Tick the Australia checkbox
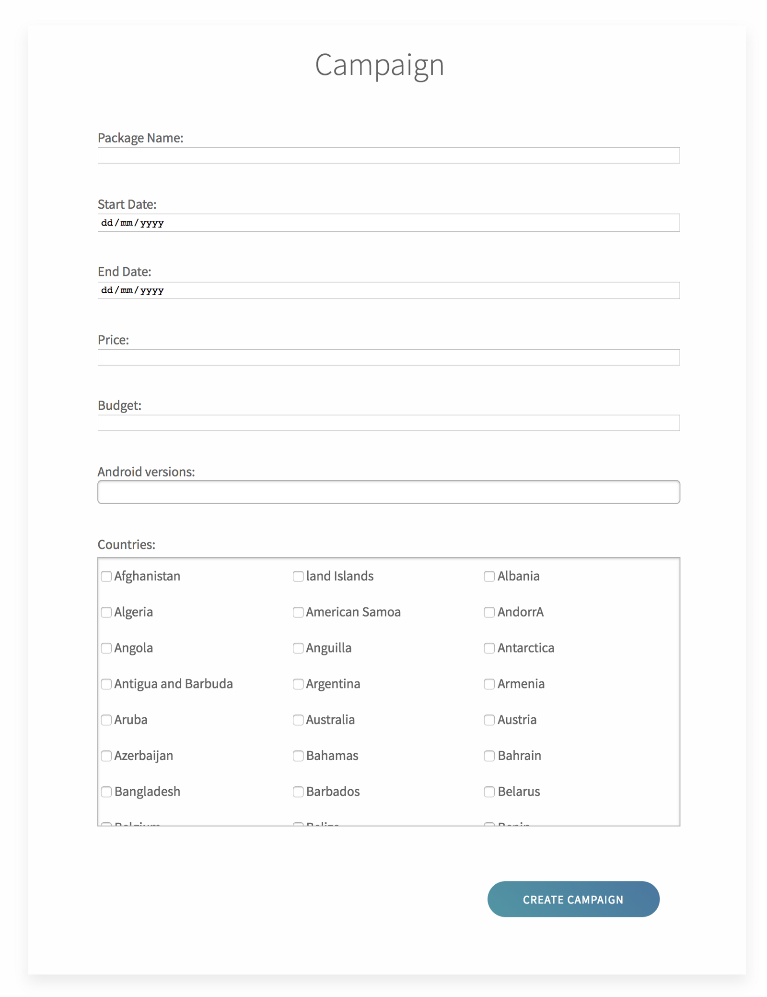The height and width of the screenshot is (997, 767). pos(298,720)
